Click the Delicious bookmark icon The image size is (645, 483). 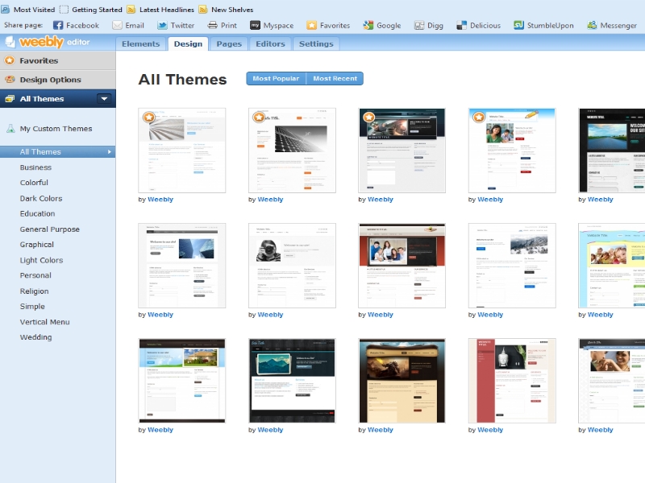pyautogui.click(x=461, y=25)
